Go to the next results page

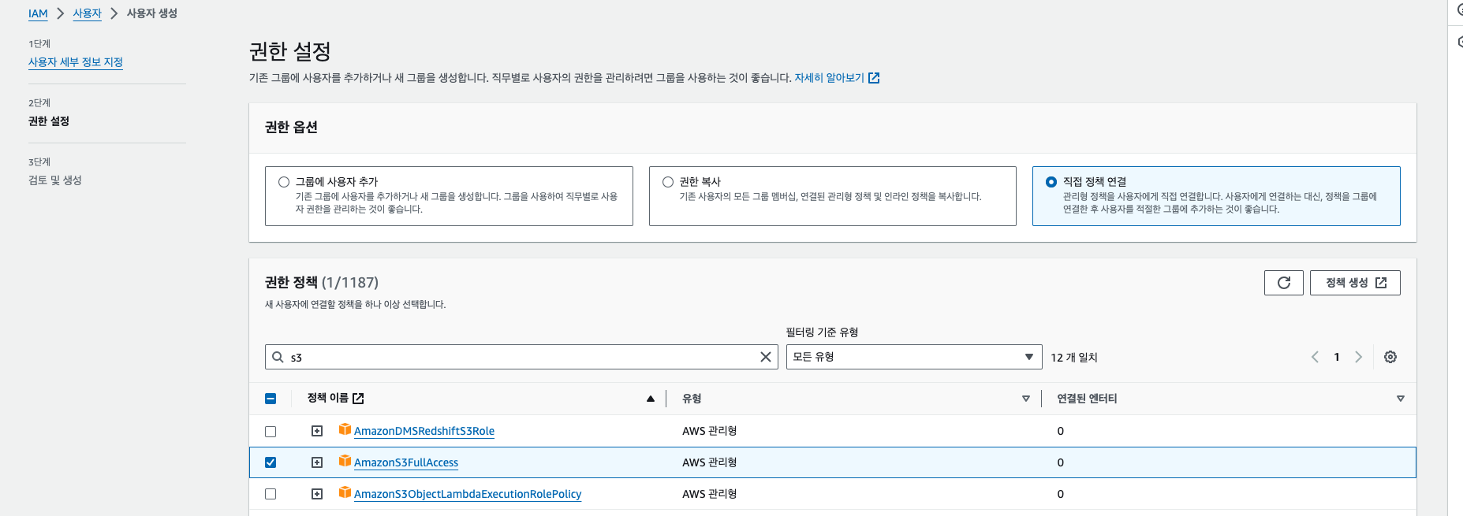click(x=1358, y=357)
